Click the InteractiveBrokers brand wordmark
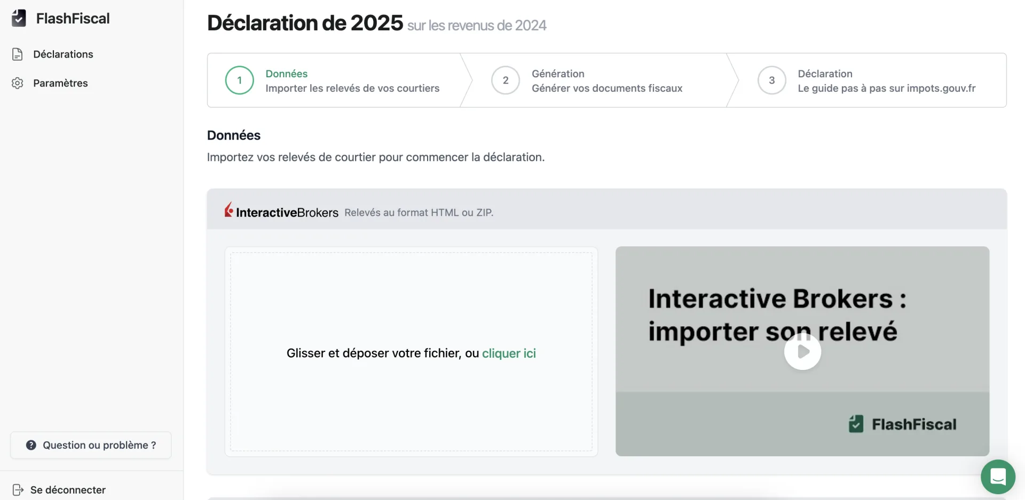The height and width of the screenshot is (500, 1025). click(287, 213)
